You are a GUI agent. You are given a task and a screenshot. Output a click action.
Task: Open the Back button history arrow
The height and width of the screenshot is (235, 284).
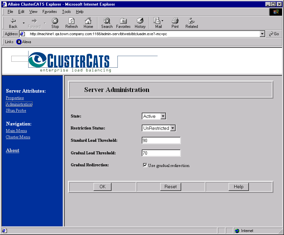coord(24,23)
